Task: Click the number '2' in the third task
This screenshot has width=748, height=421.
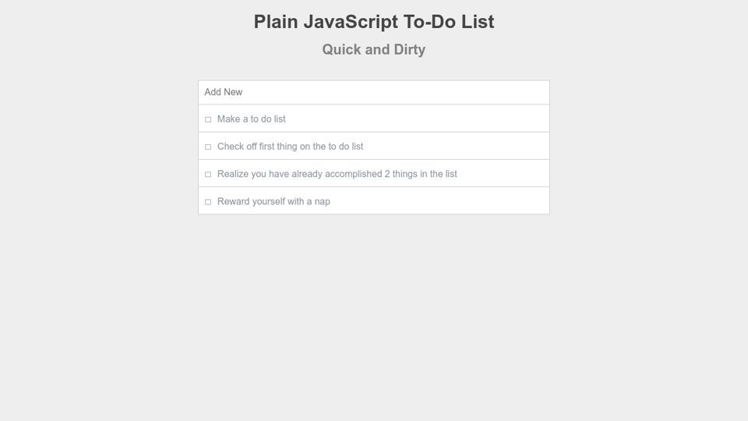Action: [x=387, y=174]
